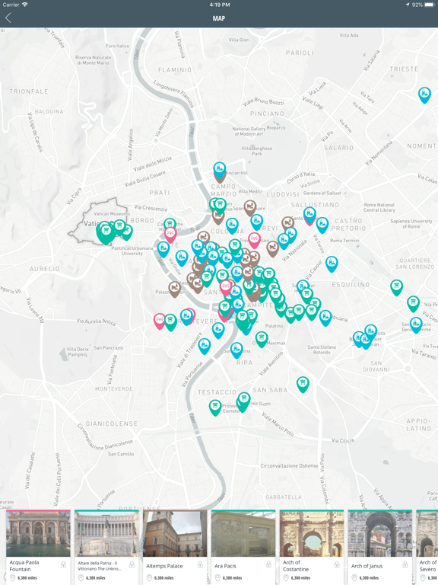This screenshot has height=585, width=438.
Task: Open green pin at Protestant Cemetery in Testaccio
Action: (215, 408)
